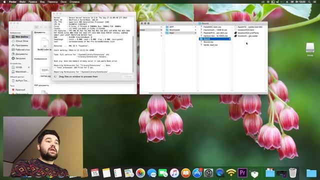320x180 pixels.
Task: Click the horizontal scrollbar in Sound window
Action: 207,93
